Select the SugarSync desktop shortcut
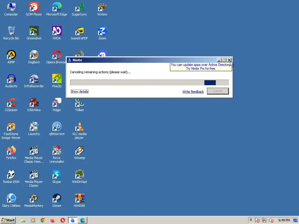Image resolution: width=299 pixels, height=224 pixels. tap(79, 9)
